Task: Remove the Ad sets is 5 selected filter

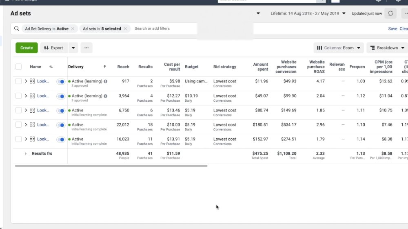Action: pos(125,28)
